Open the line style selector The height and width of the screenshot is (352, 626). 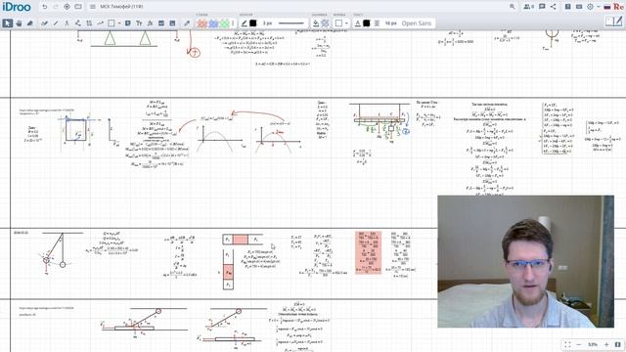tap(291, 23)
